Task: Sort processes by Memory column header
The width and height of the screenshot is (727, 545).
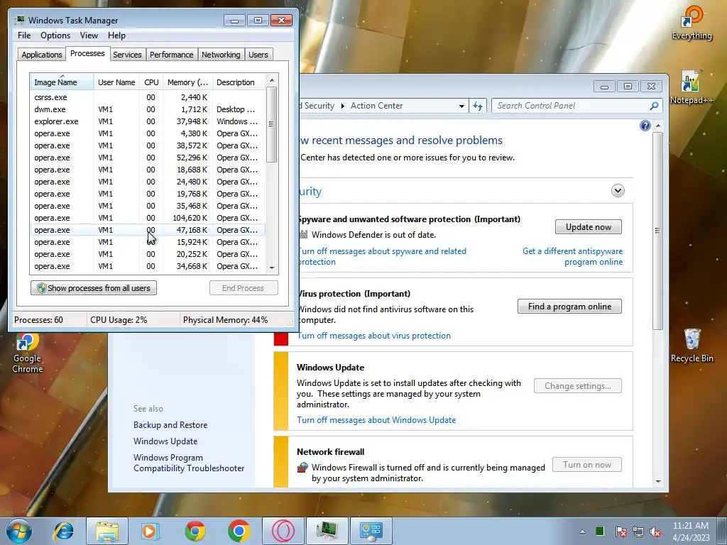Action: pyautogui.click(x=187, y=82)
